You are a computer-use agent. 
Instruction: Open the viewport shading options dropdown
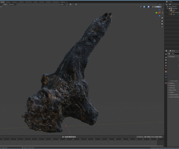point(163,7)
